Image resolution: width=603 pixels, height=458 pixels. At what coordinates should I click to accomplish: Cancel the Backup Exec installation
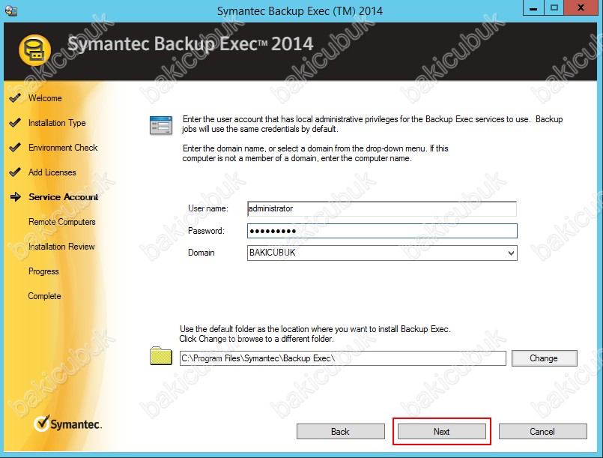[542, 432]
